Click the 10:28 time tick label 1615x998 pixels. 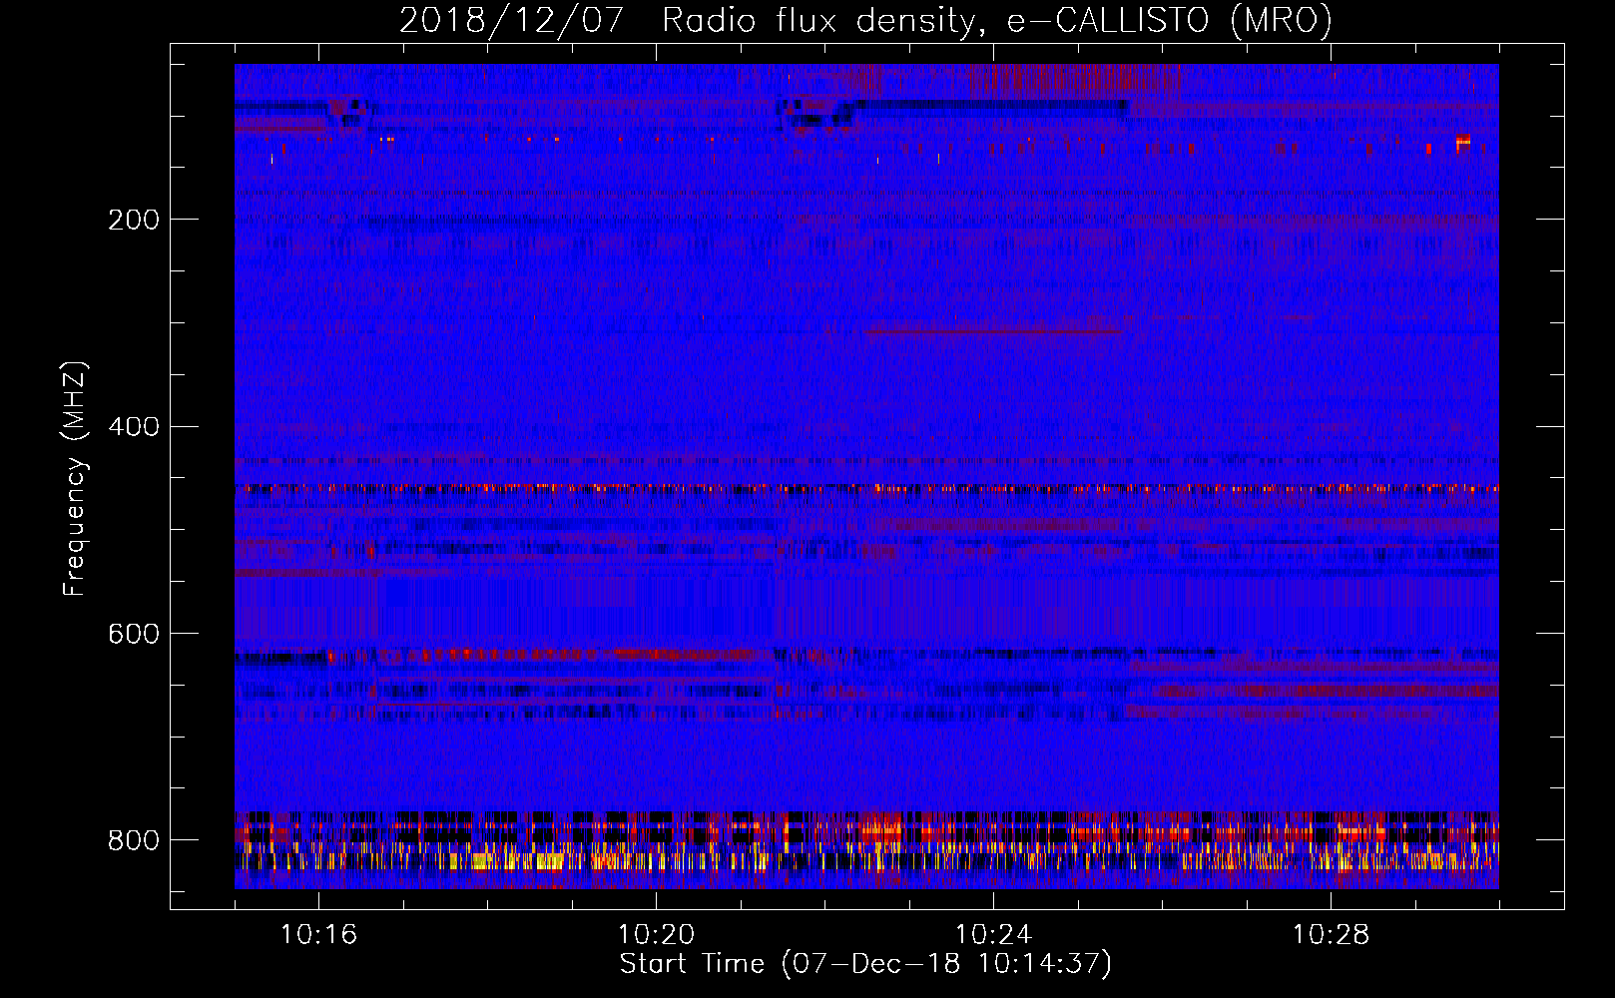(x=1331, y=935)
